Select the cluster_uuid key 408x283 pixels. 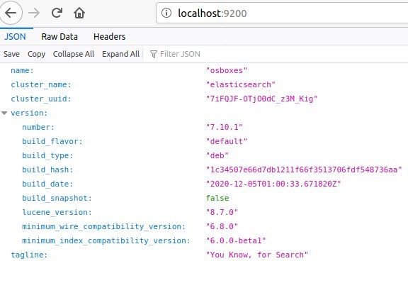(41, 99)
